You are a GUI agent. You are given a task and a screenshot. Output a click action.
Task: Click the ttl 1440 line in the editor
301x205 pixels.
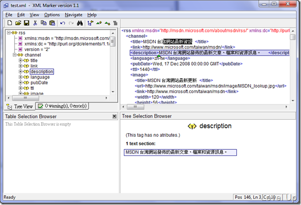(145, 69)
